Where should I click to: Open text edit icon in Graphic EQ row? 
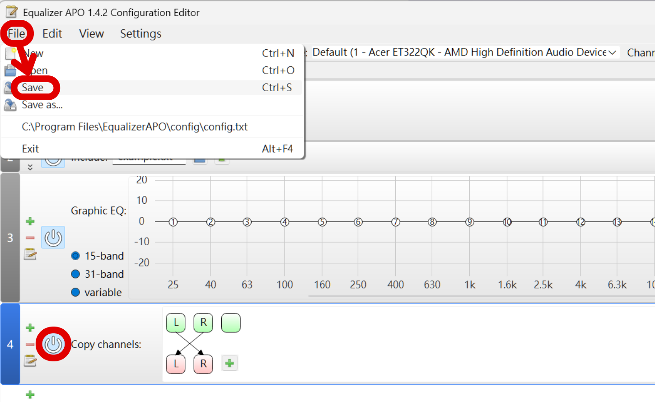pyautogui.click(x=30, y=255)
